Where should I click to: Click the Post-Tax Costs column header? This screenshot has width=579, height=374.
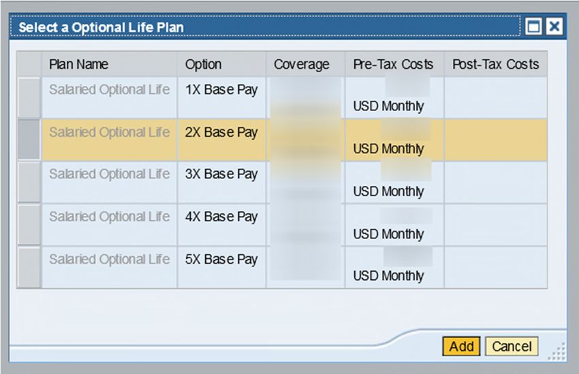coord(496,64)
